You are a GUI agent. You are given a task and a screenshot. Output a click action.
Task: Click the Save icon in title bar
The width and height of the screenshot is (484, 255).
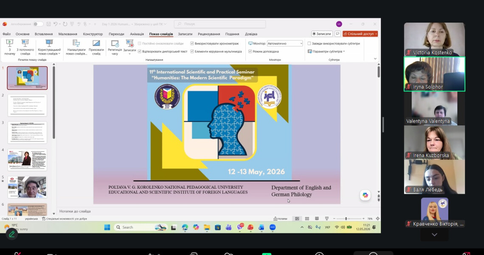coord(48,24)
